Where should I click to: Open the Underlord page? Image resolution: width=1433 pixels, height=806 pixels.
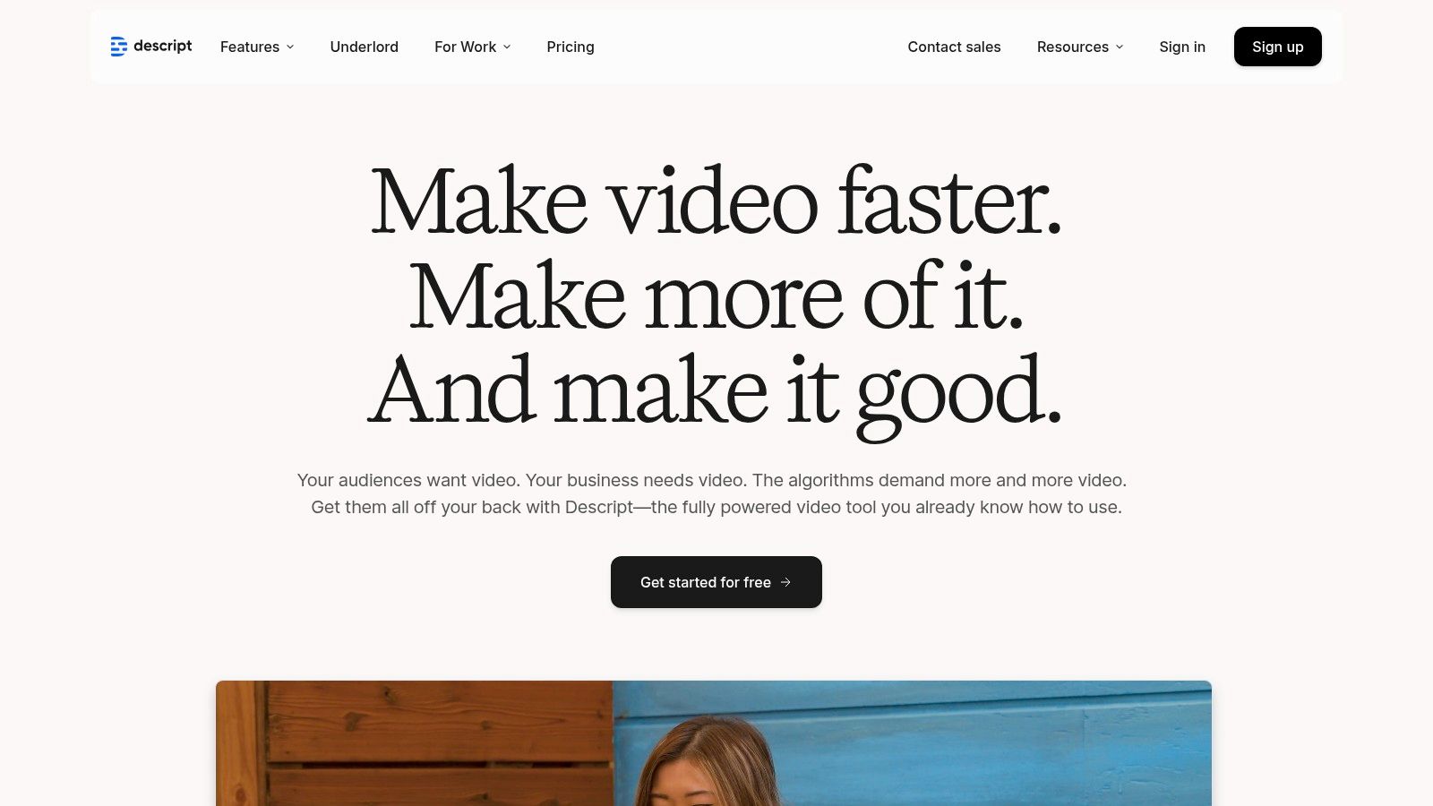364,47
